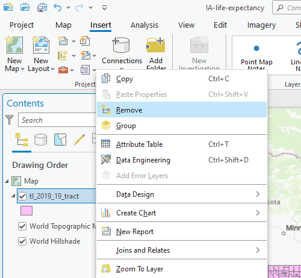The height and width of the screenshot is (278, 301).
Task: Expand the Create Chart submenu
Action: coord(182,213)
